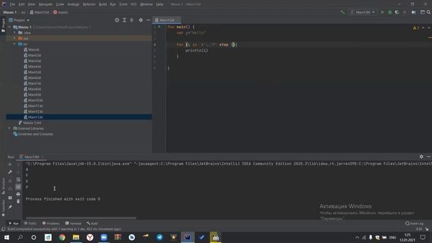Toggle scroll to end in the Run console
Viewport: 432px width, 243px height.
pyautogui.click(x=18, y=187)
